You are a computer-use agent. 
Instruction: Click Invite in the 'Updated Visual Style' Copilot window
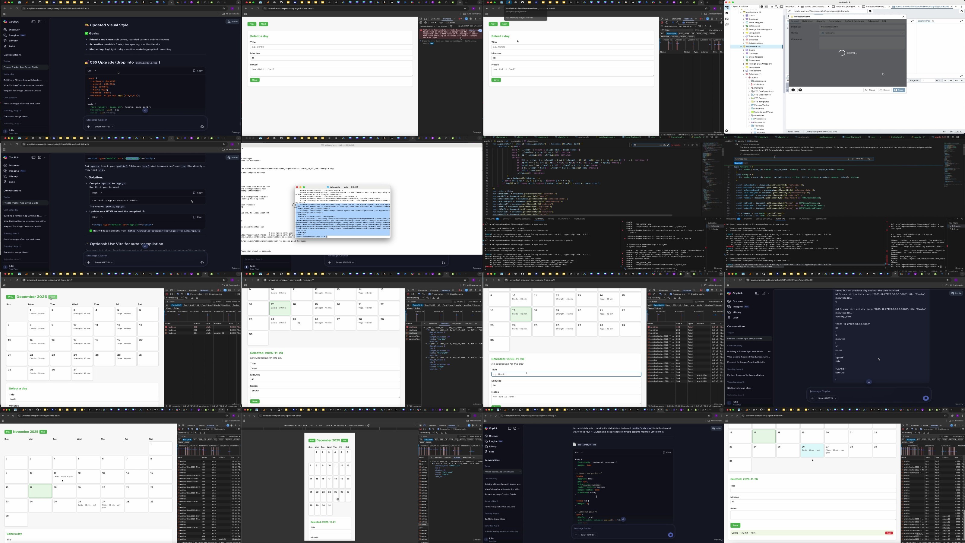click(233, 22)
